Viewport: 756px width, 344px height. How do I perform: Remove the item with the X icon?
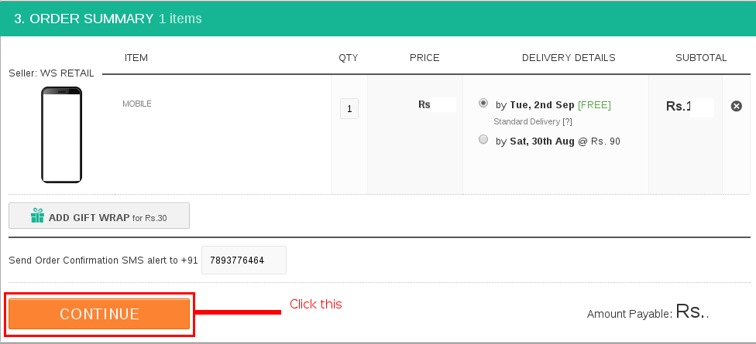[x=736, y=107]
